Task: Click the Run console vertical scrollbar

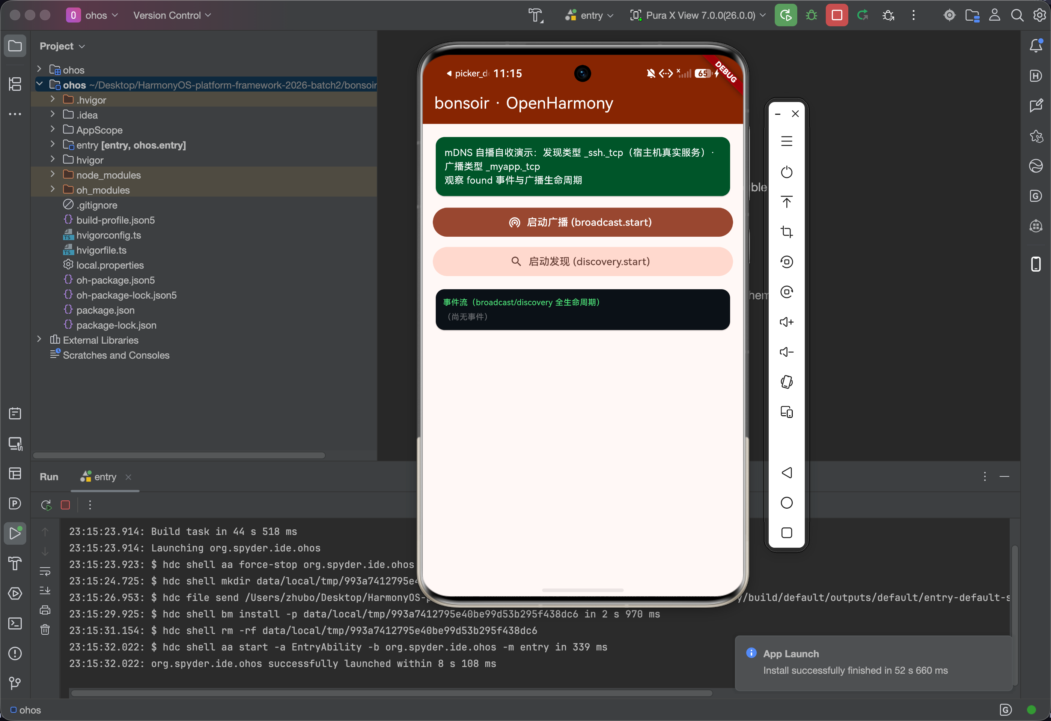Action: click(1014, 615)
